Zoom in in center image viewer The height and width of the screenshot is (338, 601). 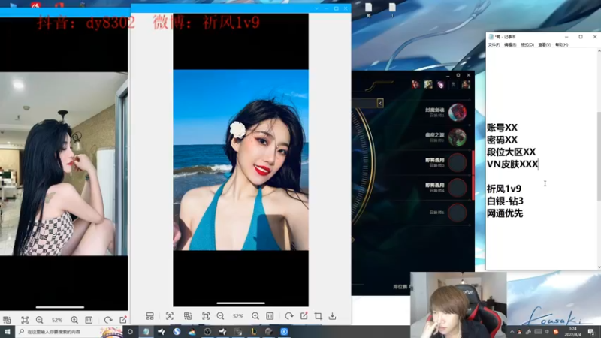255,316
